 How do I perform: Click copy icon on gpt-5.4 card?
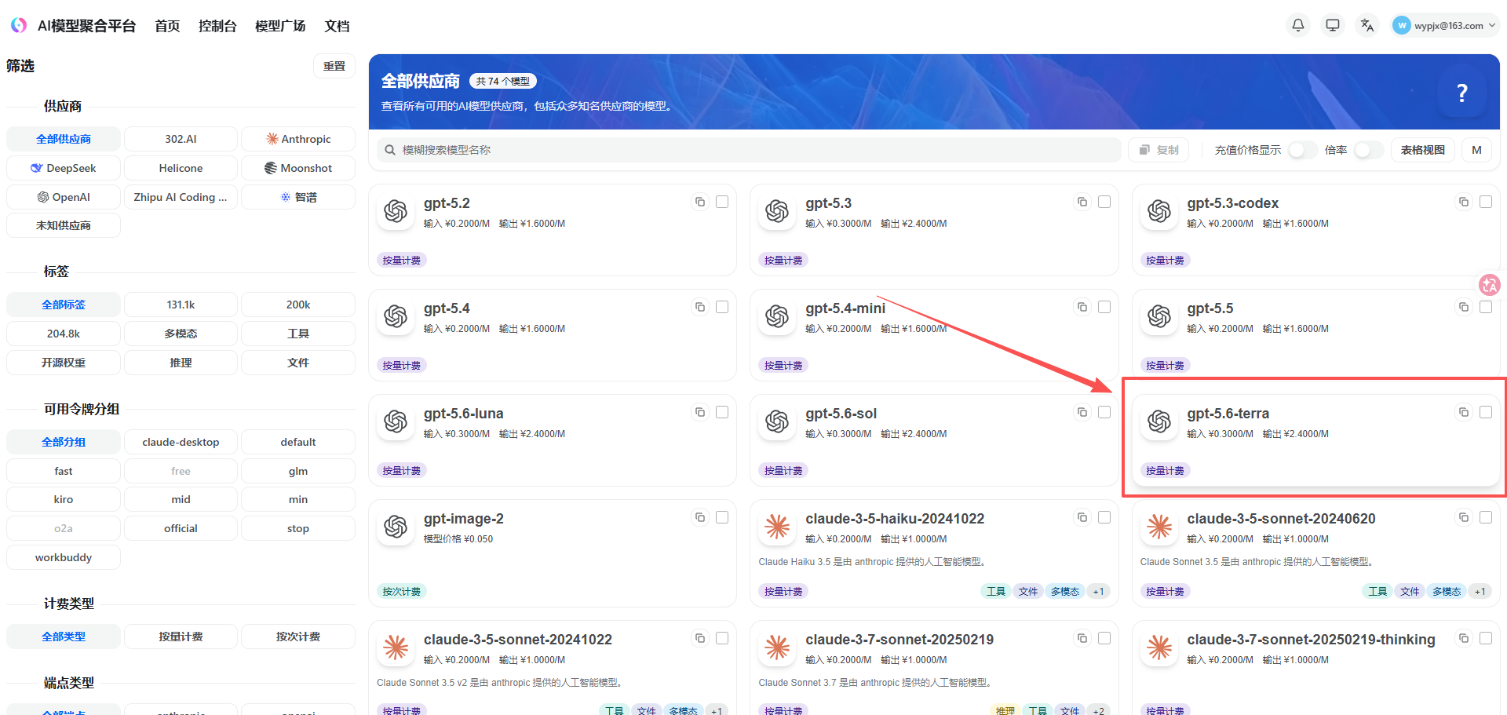coord(700,307)
